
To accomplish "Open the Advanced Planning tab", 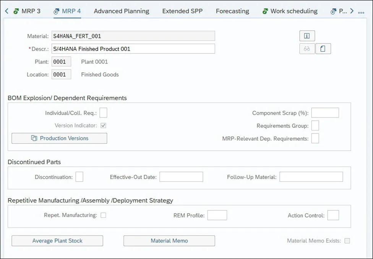I will [x=122, y=11].
